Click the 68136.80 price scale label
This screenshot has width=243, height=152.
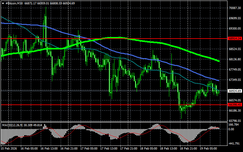(235, 59)
